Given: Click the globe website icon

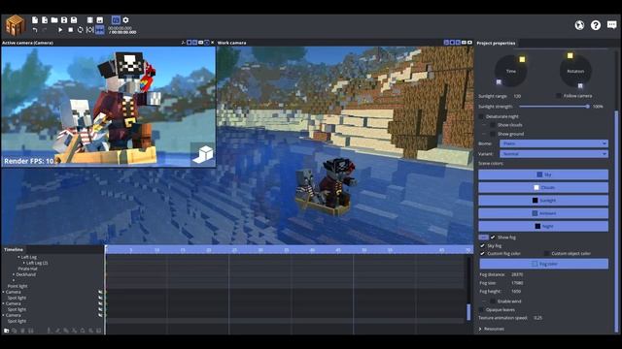Looking at the screenshot, I should [579, 25].
